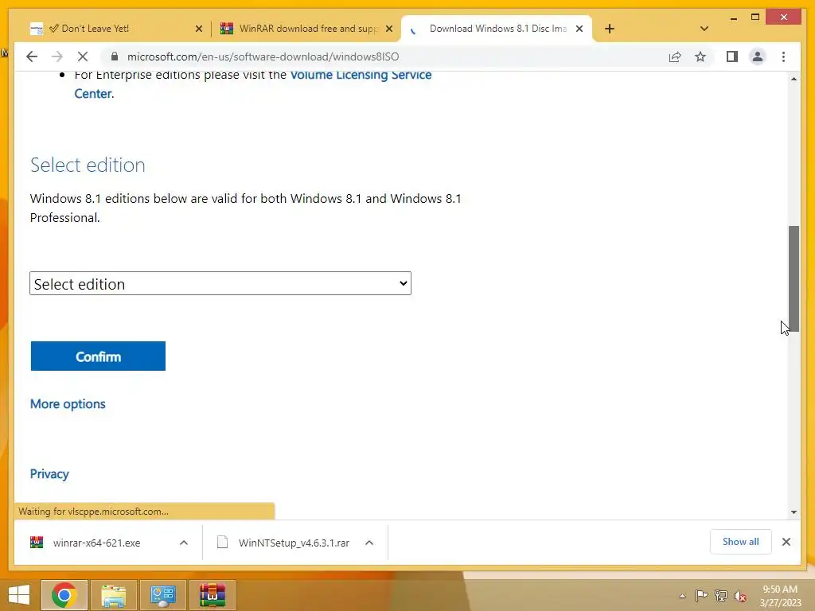Stop loading the page
The image size is (815, 611).
point(83,56)
